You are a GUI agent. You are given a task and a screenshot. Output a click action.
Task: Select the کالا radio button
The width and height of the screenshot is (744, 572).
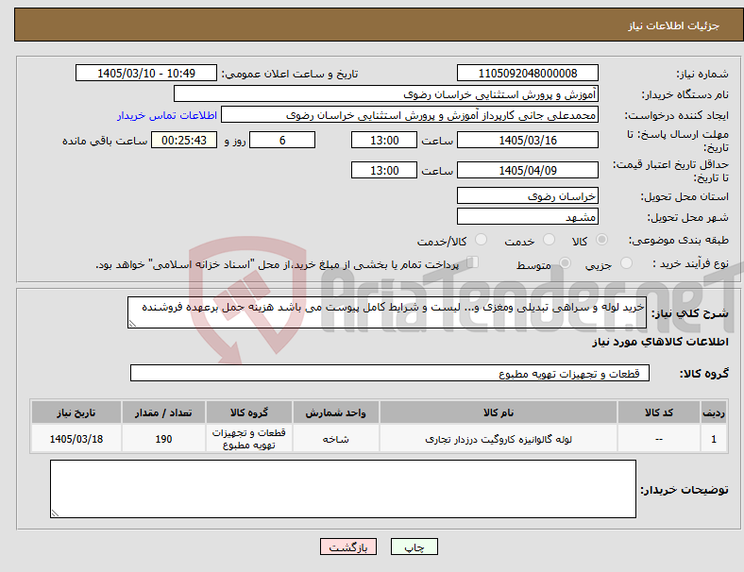tap(601, 240)
